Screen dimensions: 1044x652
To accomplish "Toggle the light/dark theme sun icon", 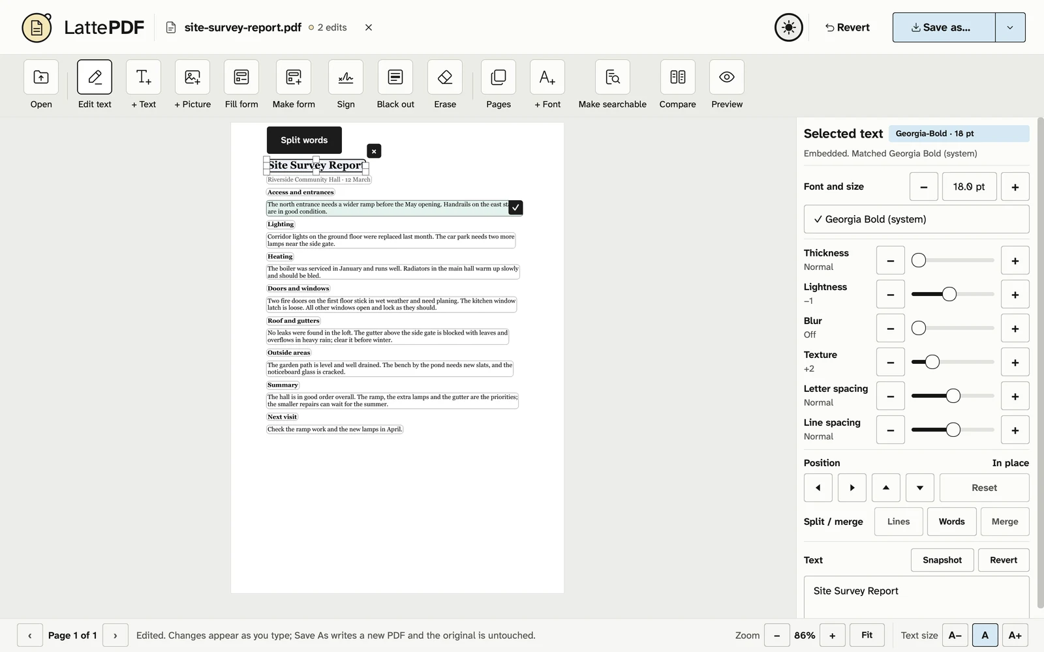I will tap(789, 27).
